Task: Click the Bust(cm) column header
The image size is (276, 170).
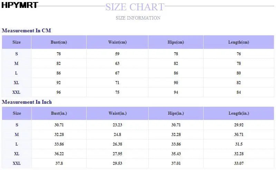Action: (x=59, y=42)
